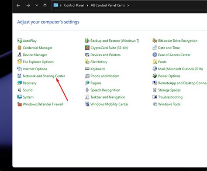Open Taskbar and Navigation link
This screenshot has width=207, height=171.
(x=108, y=97)
